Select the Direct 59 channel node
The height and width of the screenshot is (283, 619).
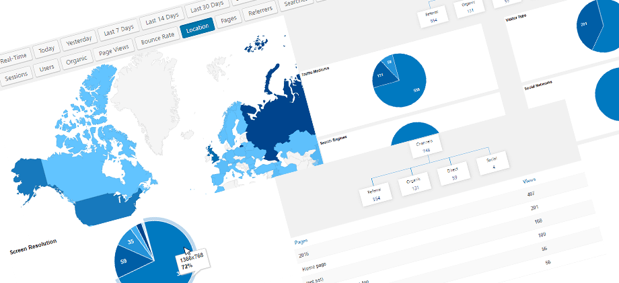click(x=452, y=173)
